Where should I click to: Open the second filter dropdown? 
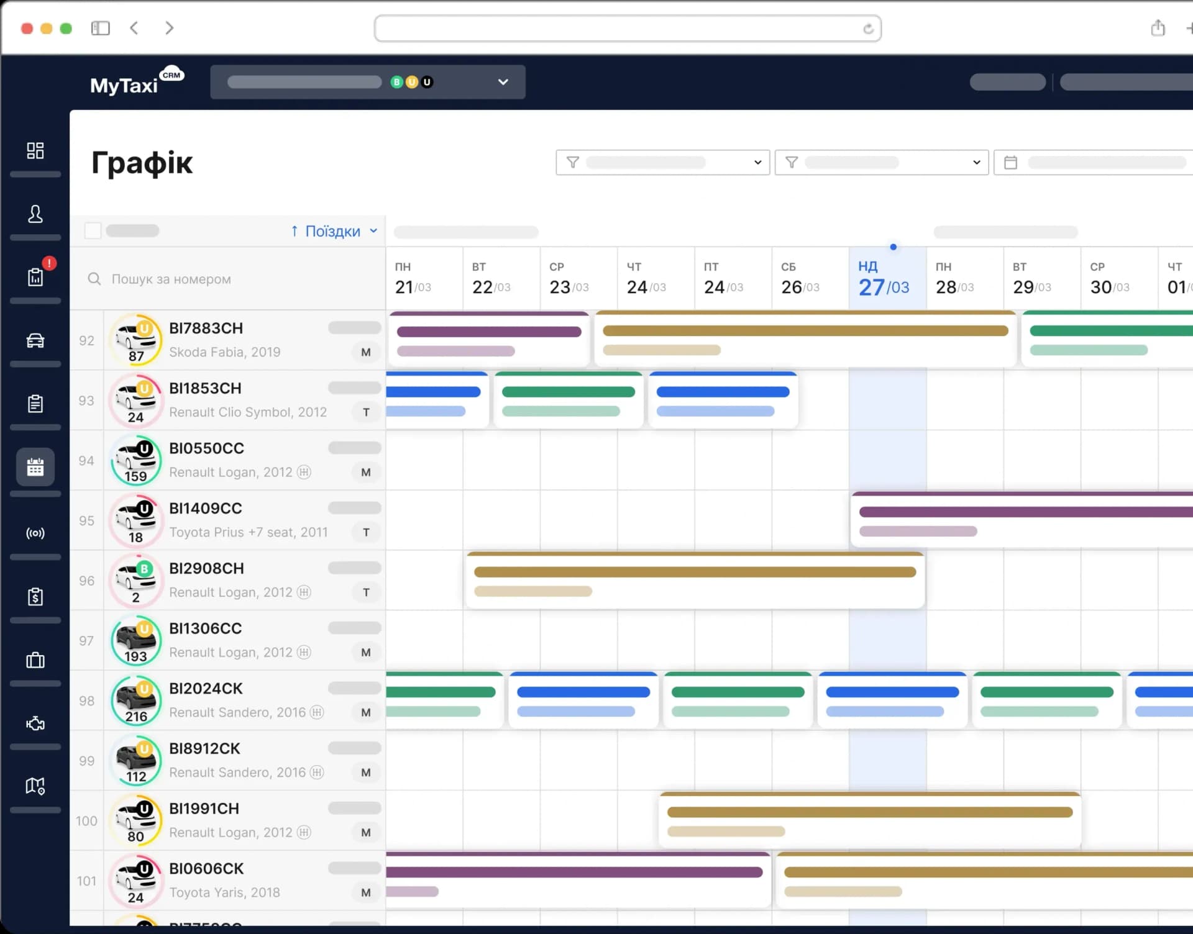click(881, 162)
